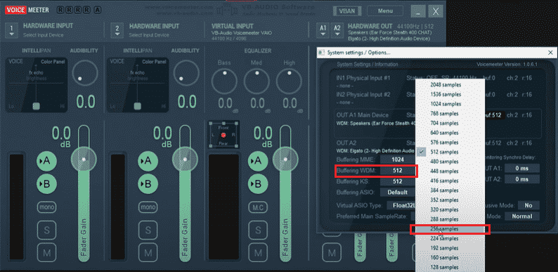Solo the Virtual Input with S button
This screenshot has width=558, height=272.
[x=258, y=230]
